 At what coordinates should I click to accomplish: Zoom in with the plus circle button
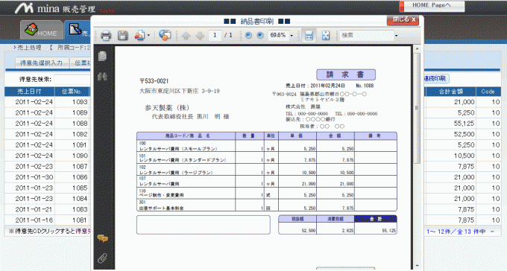click(x=260, y=35)
